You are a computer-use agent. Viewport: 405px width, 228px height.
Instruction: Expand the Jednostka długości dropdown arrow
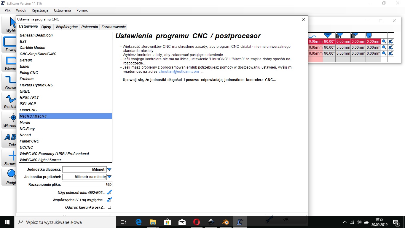(x=109, y=170)
